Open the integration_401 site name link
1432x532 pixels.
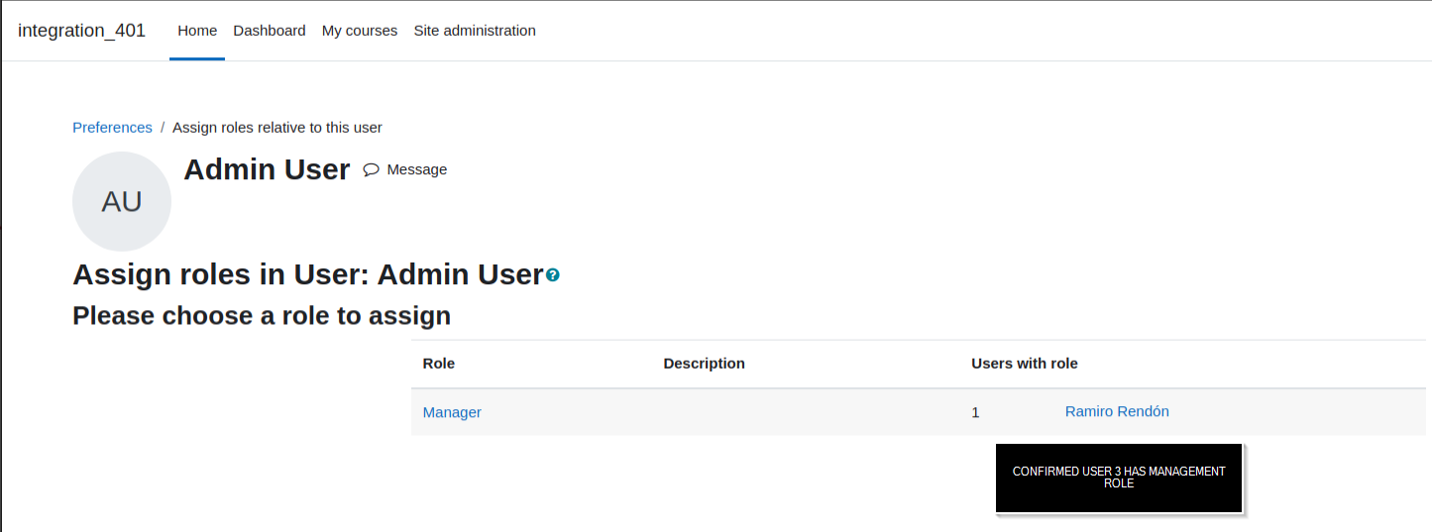click(81, 31)
